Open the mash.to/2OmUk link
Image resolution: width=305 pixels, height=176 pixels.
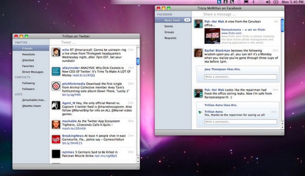click(x=74, y=129)
